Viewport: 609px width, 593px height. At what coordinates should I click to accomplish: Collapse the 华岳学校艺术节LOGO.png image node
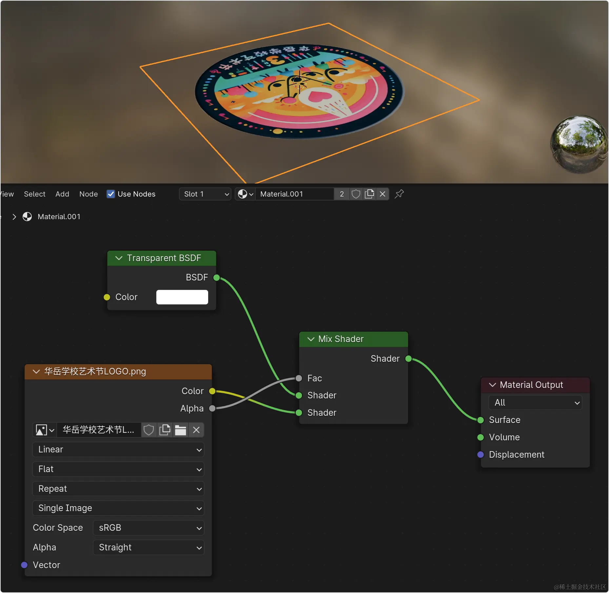pyautogui.click(x=36, y=372)
